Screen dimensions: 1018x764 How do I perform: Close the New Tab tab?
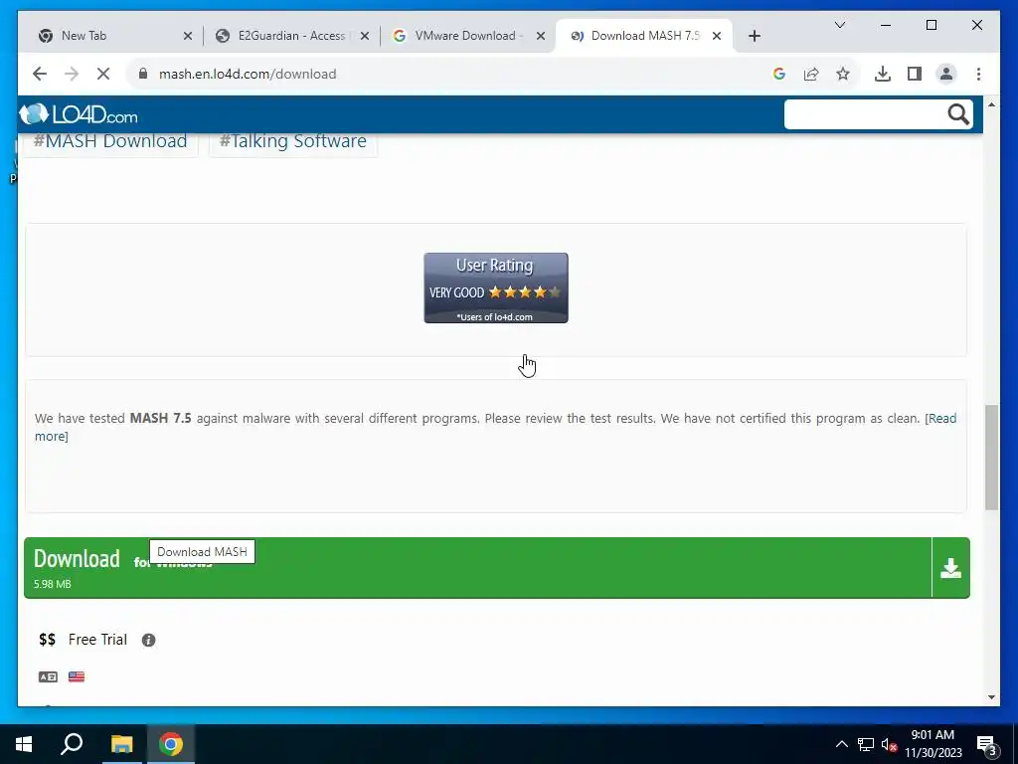(x=188, y=36)
